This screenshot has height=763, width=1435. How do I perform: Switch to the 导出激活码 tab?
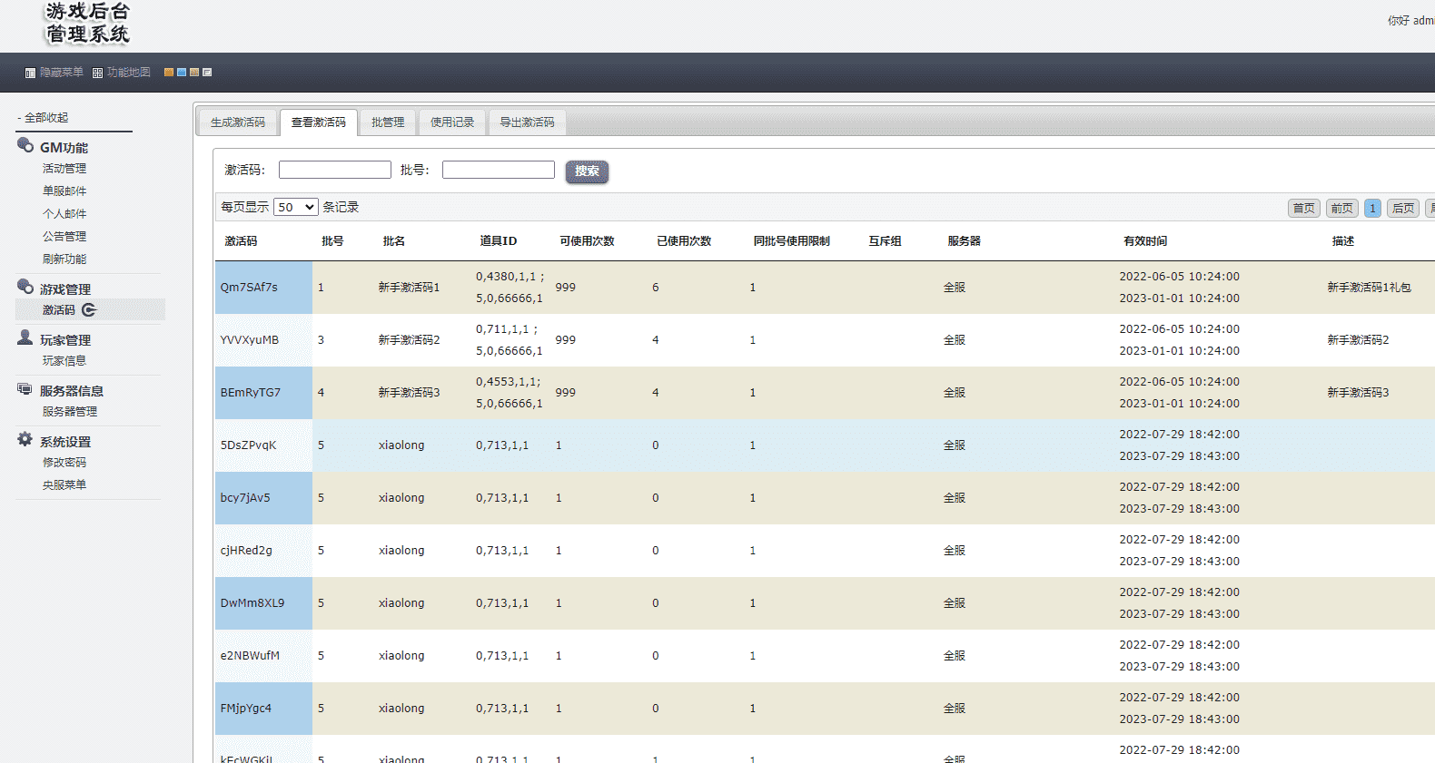[x=527, y=122]
